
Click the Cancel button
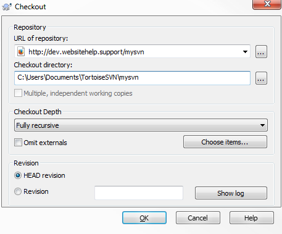(198, 218)
